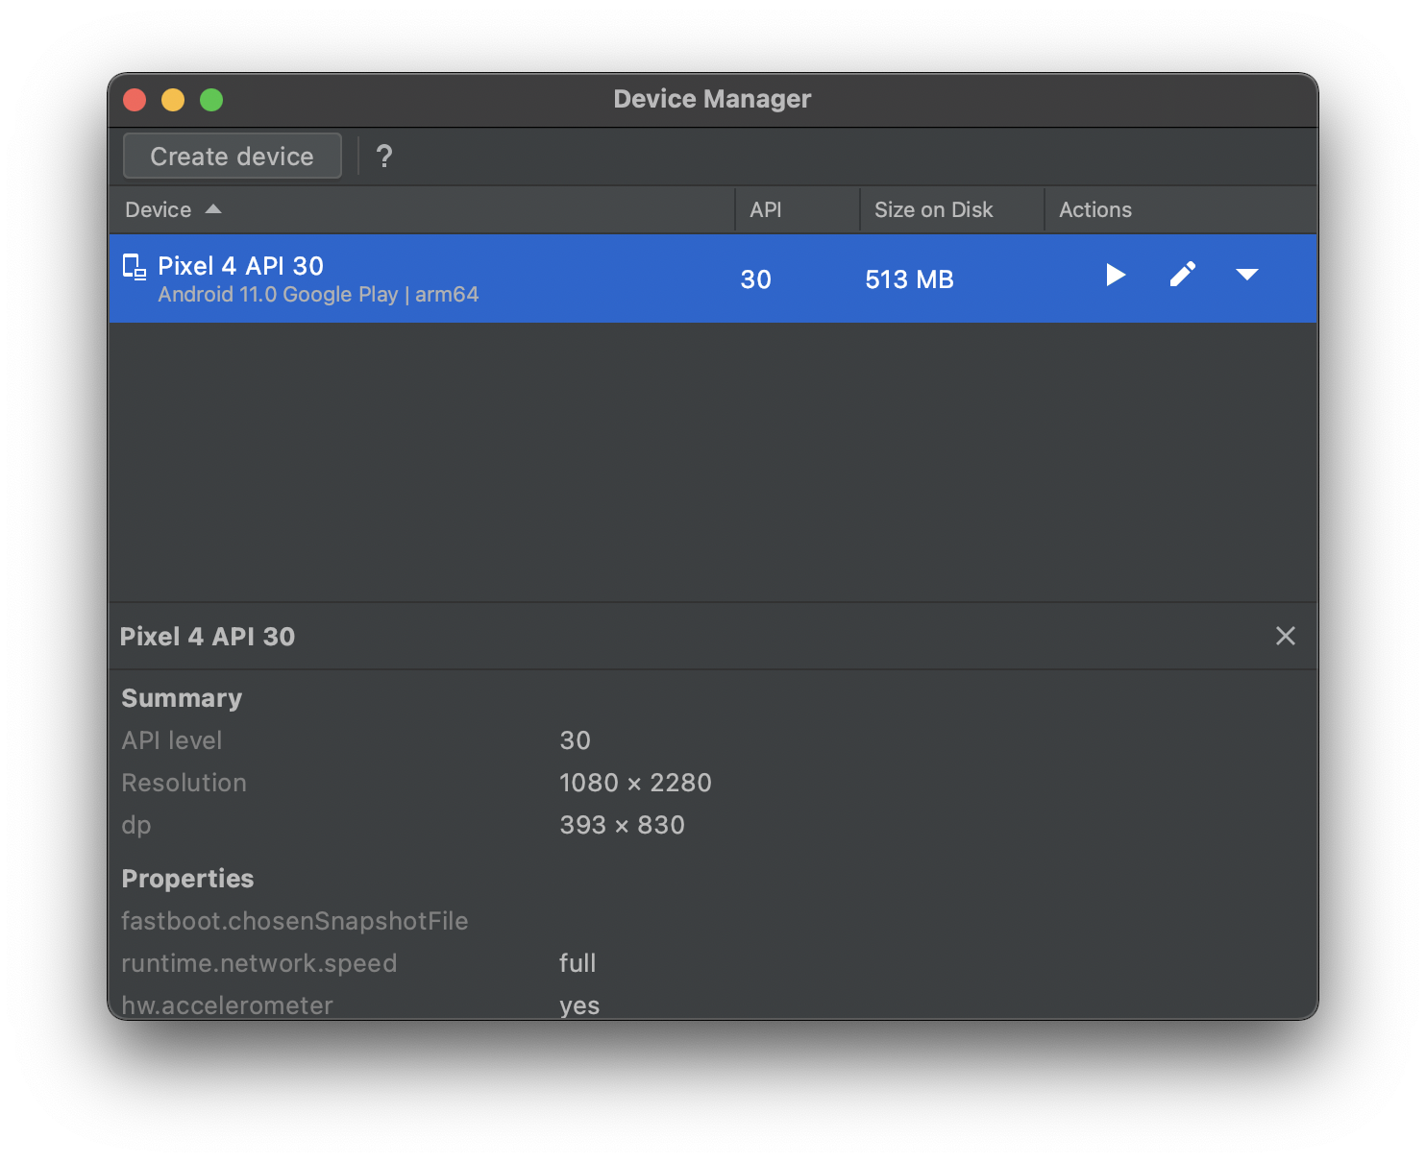
Task: Close the Device Manager window with red button
Action: [x=135, y=100]
